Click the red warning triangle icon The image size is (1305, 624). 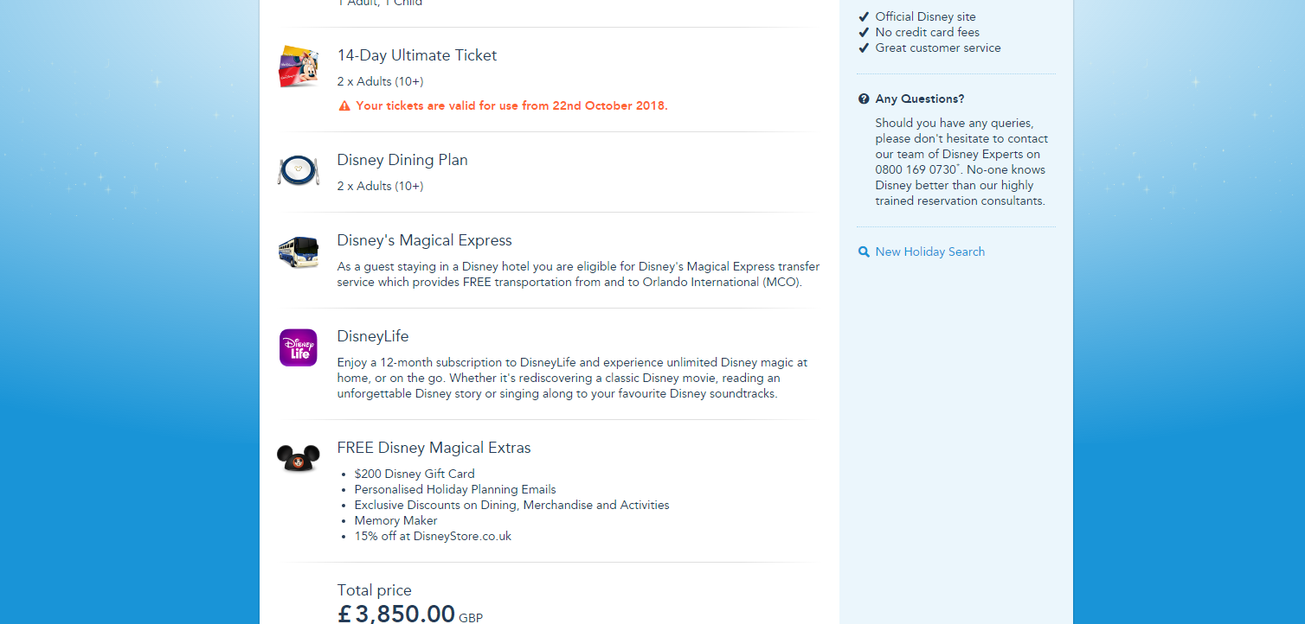pyautogui.click(x=344, y=106)
